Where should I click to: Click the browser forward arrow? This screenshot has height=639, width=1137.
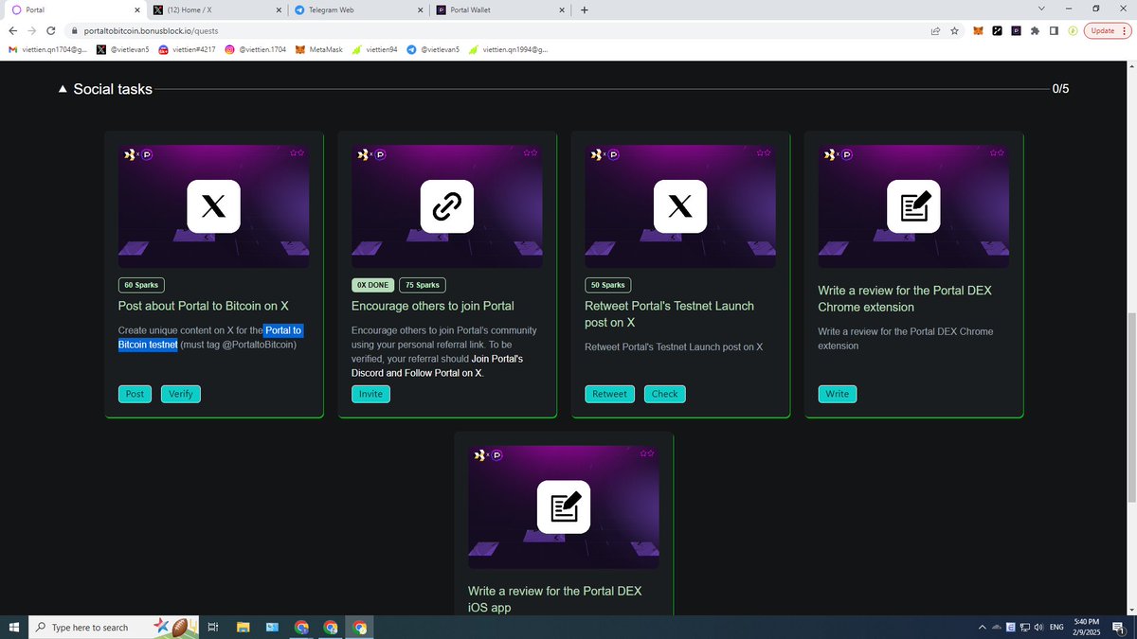click(x=33, y=30)
